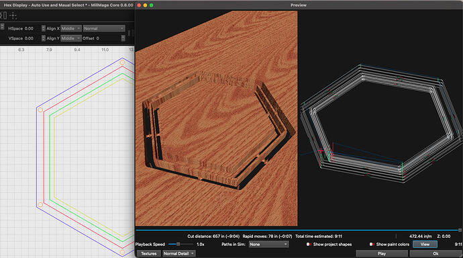
Task: Open the Paths in Sim dropdown
Action: tap(268, 245)
